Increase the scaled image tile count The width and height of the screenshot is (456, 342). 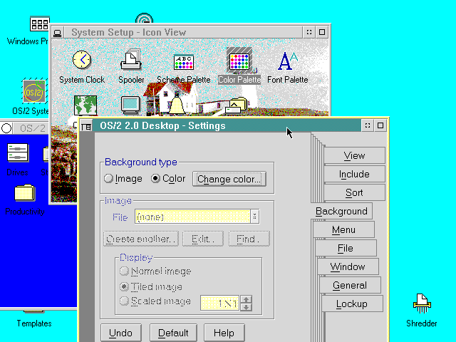pyautogui.click(x=247, y=299)
